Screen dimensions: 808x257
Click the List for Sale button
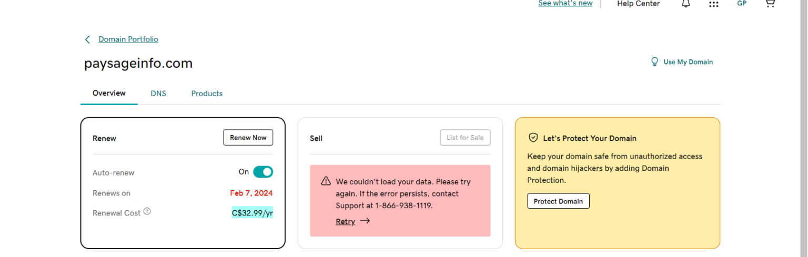click(465, 138)
